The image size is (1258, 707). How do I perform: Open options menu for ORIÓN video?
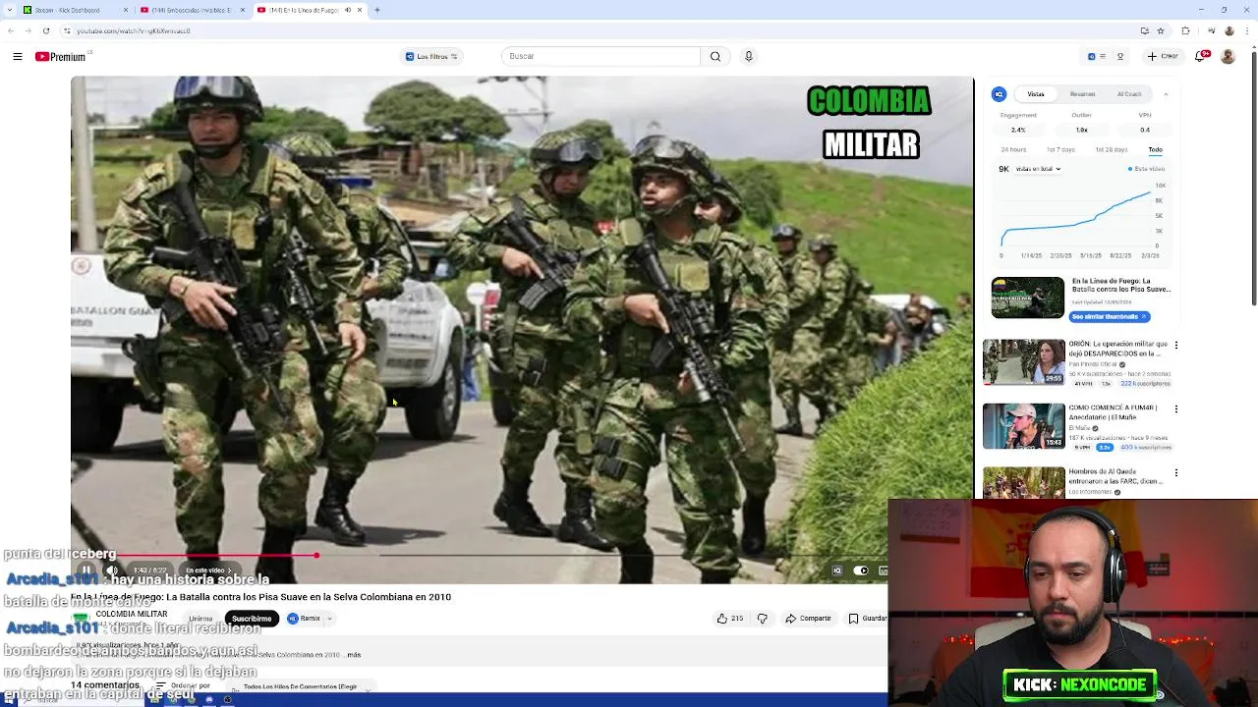(x=1175, y=346)
